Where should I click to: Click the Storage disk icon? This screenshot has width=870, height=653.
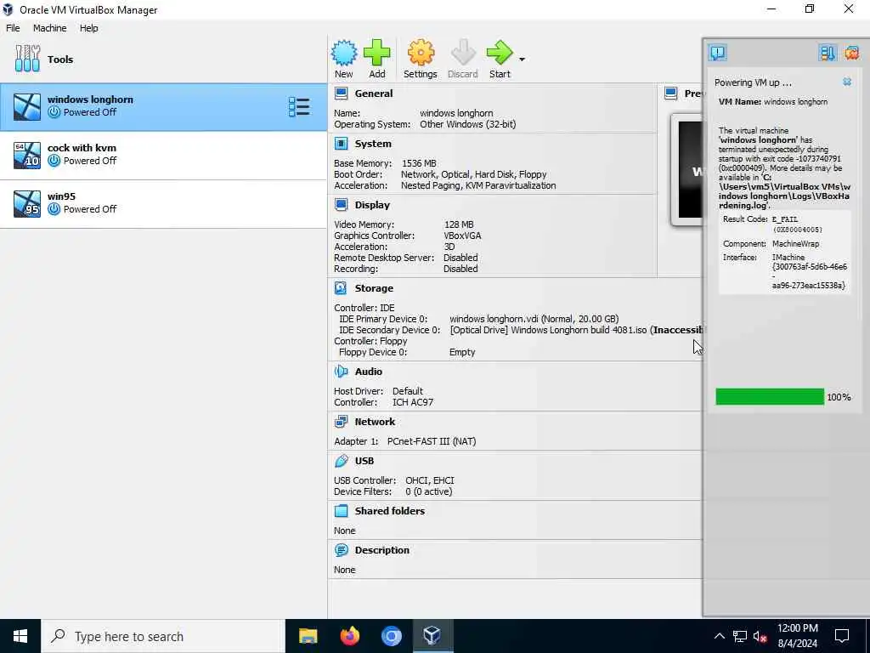(341, 287)
